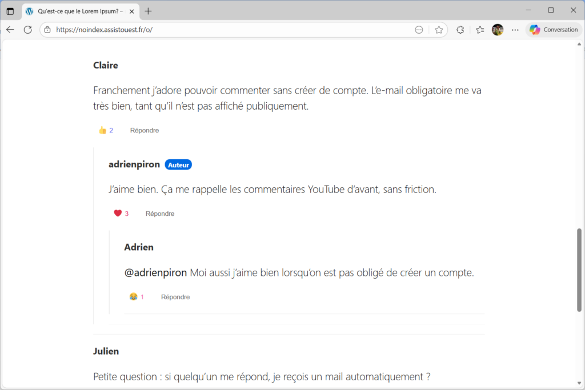Reply to Adrien's comment via Répondre
Image resolution: width=585 pixels, height=390 pixels.
175,297
